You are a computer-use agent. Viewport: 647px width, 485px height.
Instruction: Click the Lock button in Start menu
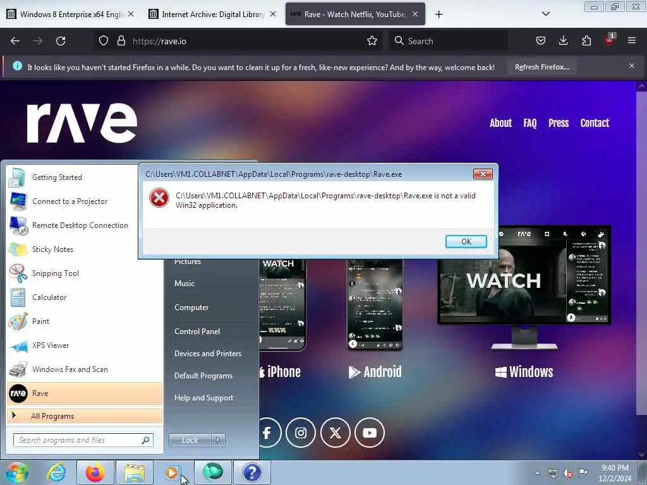point(190,440)
